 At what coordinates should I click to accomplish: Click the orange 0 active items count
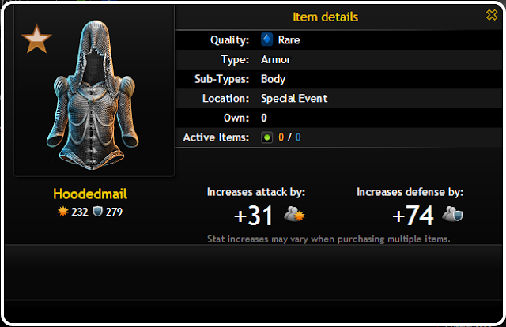click(x=281, y=137)
